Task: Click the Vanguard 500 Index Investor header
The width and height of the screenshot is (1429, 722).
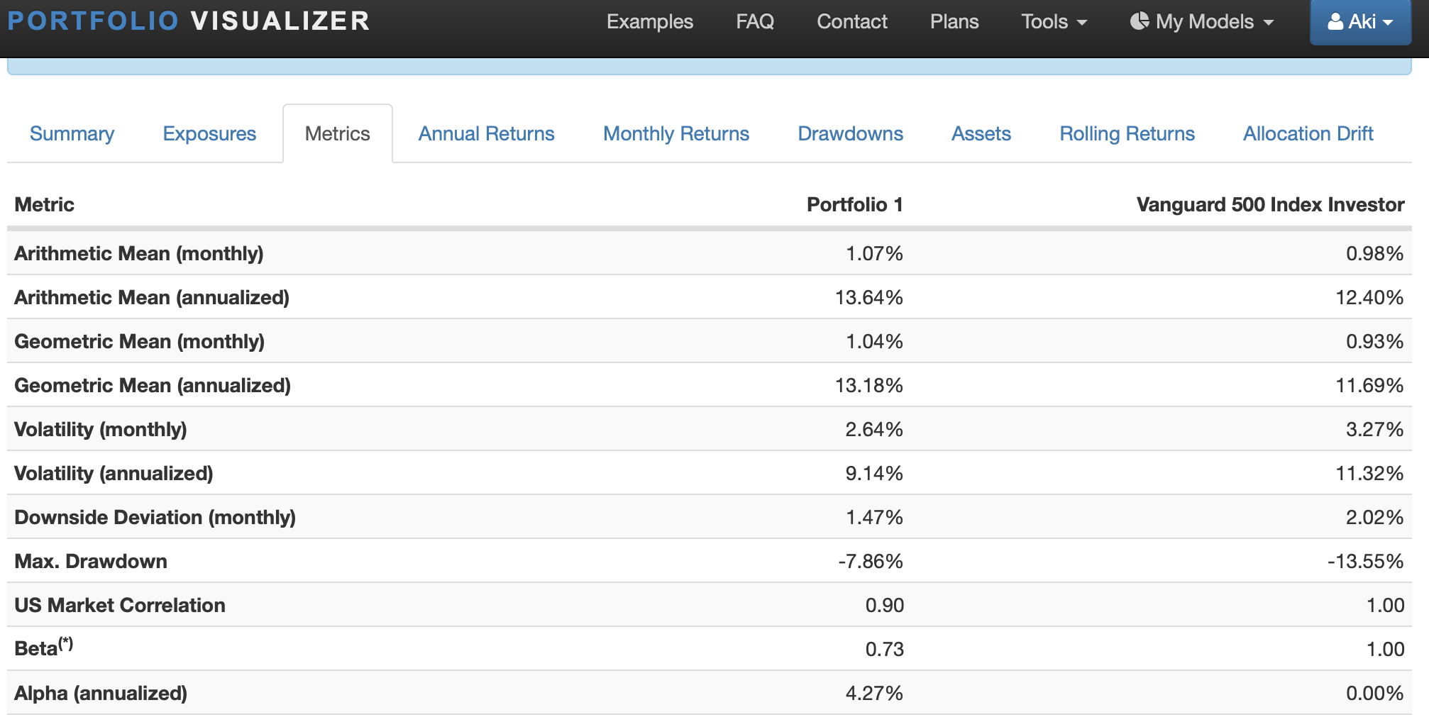Action: pyautogui.click(x=1270, y=204)
